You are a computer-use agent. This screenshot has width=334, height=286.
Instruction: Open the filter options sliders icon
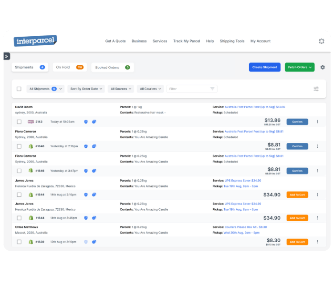pos(316,89)
